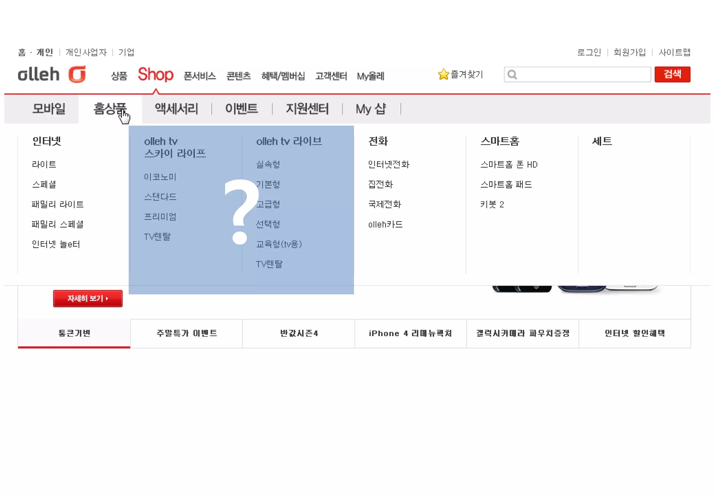Click the olleh logo
Viewport: 715px width, 495px height.
click(52, 74)
